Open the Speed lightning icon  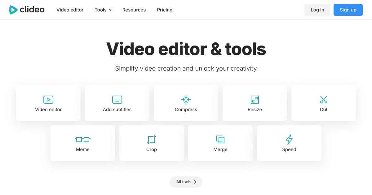[289, 140]
